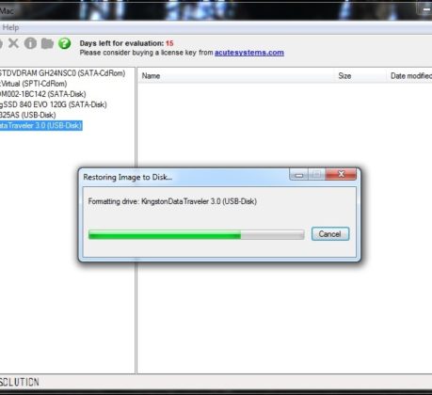Screen dimensions: 432x395
Task: Select the Virtual SPTI-CdRom drive
Action: pyautogui.click(x=34, y=84)
